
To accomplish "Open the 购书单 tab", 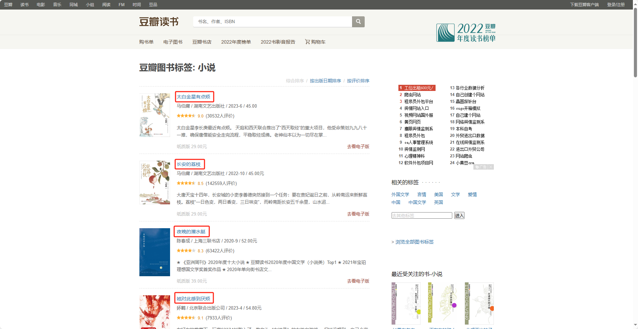I will tap(146, 42).
